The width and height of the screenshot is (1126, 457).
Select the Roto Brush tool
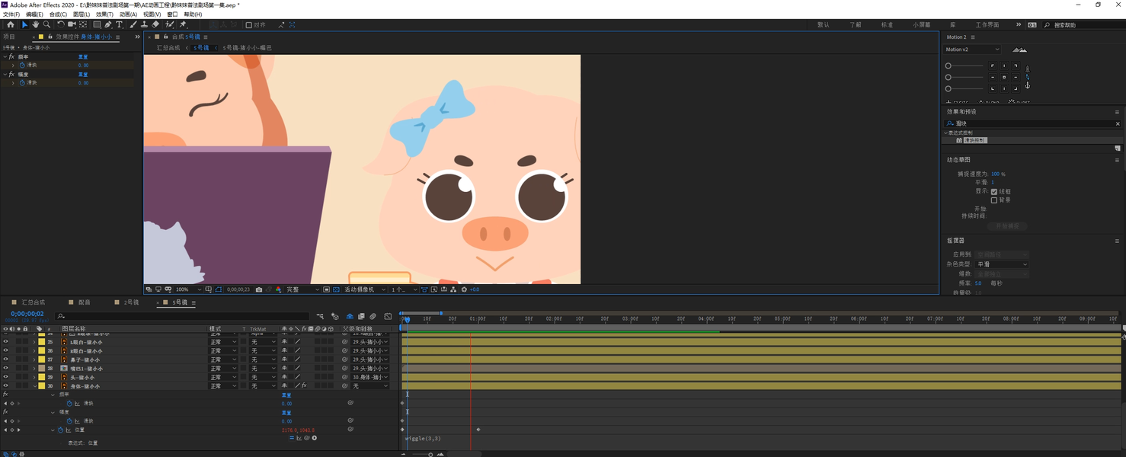tap(170, 24)
